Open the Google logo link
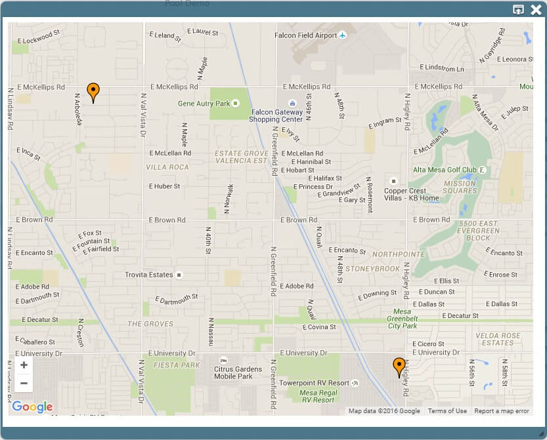 (x=32, y=407)
